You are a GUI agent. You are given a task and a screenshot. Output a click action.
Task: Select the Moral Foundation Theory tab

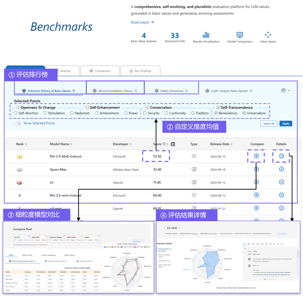pos(115,91)
